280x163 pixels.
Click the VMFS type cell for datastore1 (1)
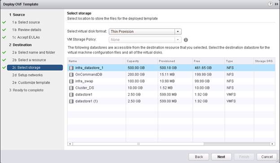(x=231, y=101)
